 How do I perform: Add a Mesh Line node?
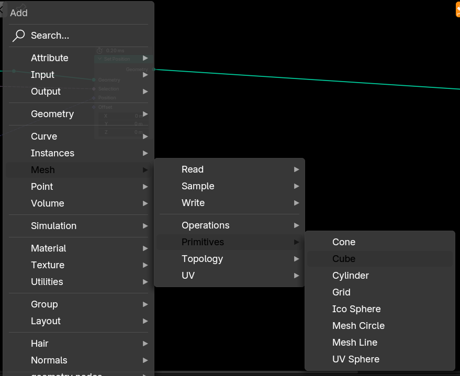coord(379,343)
